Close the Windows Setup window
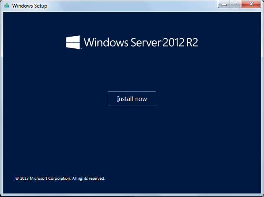This screenshot has width=264, height=197. click(x=251, y=4)
